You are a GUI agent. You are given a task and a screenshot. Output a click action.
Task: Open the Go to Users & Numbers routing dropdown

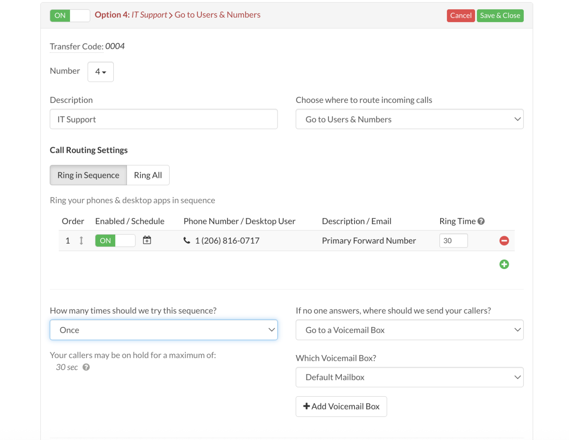(409, 119)
